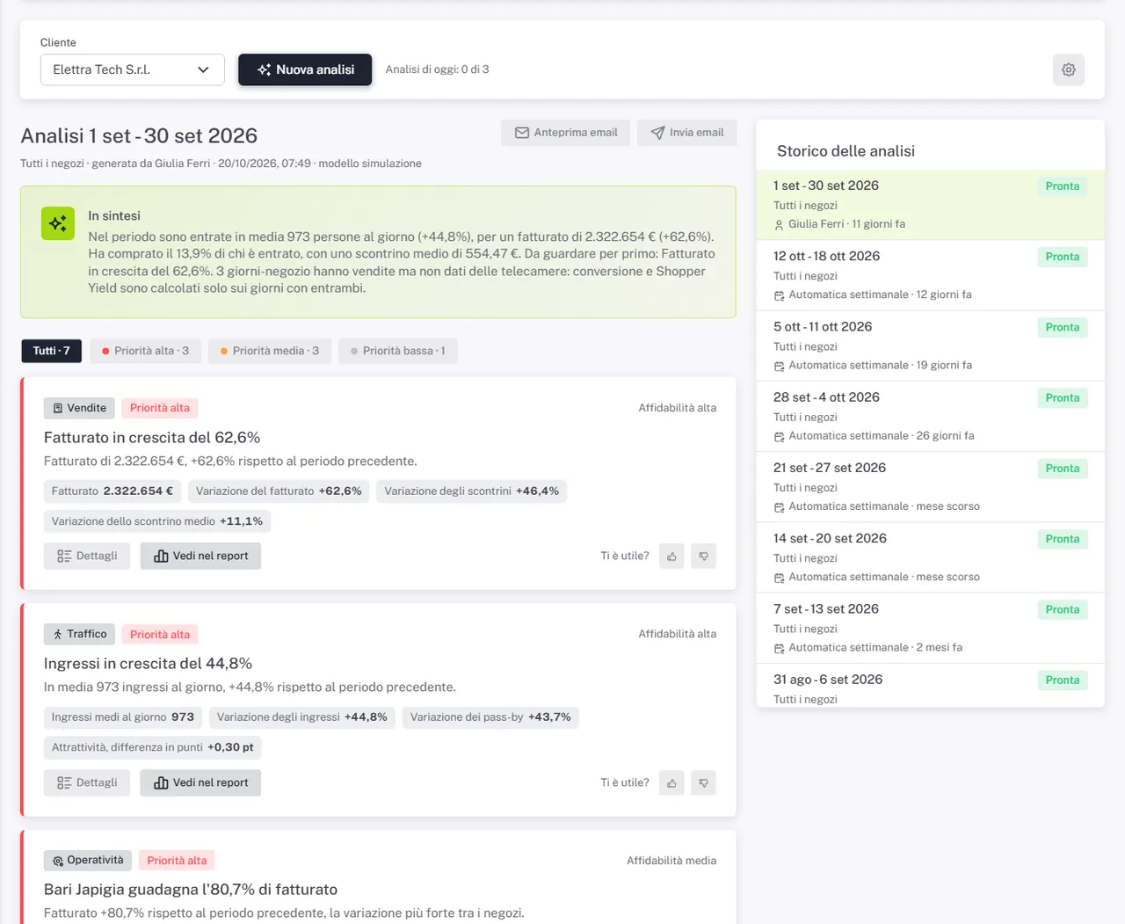Select the 1 set - 30 set 2026 analysis
1125x924 pixels.
click(x=930, y=204)
